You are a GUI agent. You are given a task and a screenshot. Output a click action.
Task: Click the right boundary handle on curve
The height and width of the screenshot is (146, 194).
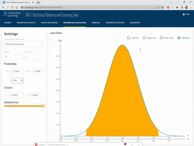(158, 130)
